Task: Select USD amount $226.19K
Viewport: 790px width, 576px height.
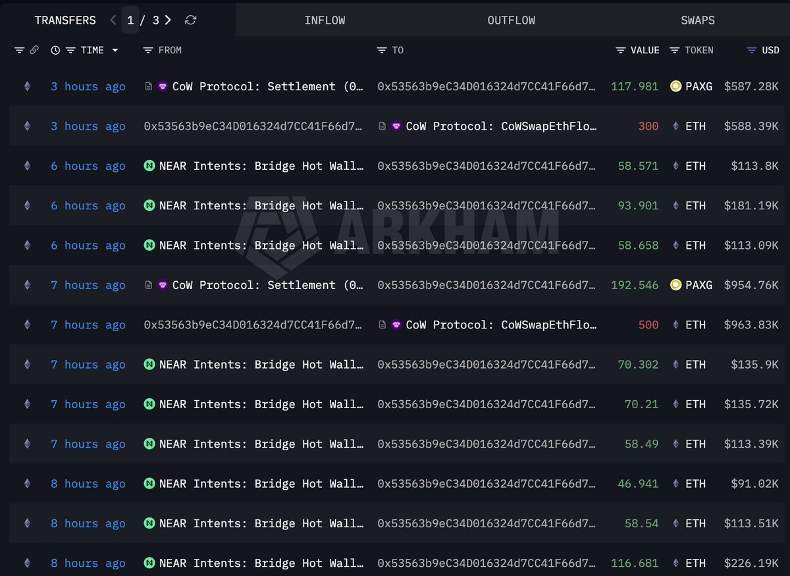Action: coord(751,563)
